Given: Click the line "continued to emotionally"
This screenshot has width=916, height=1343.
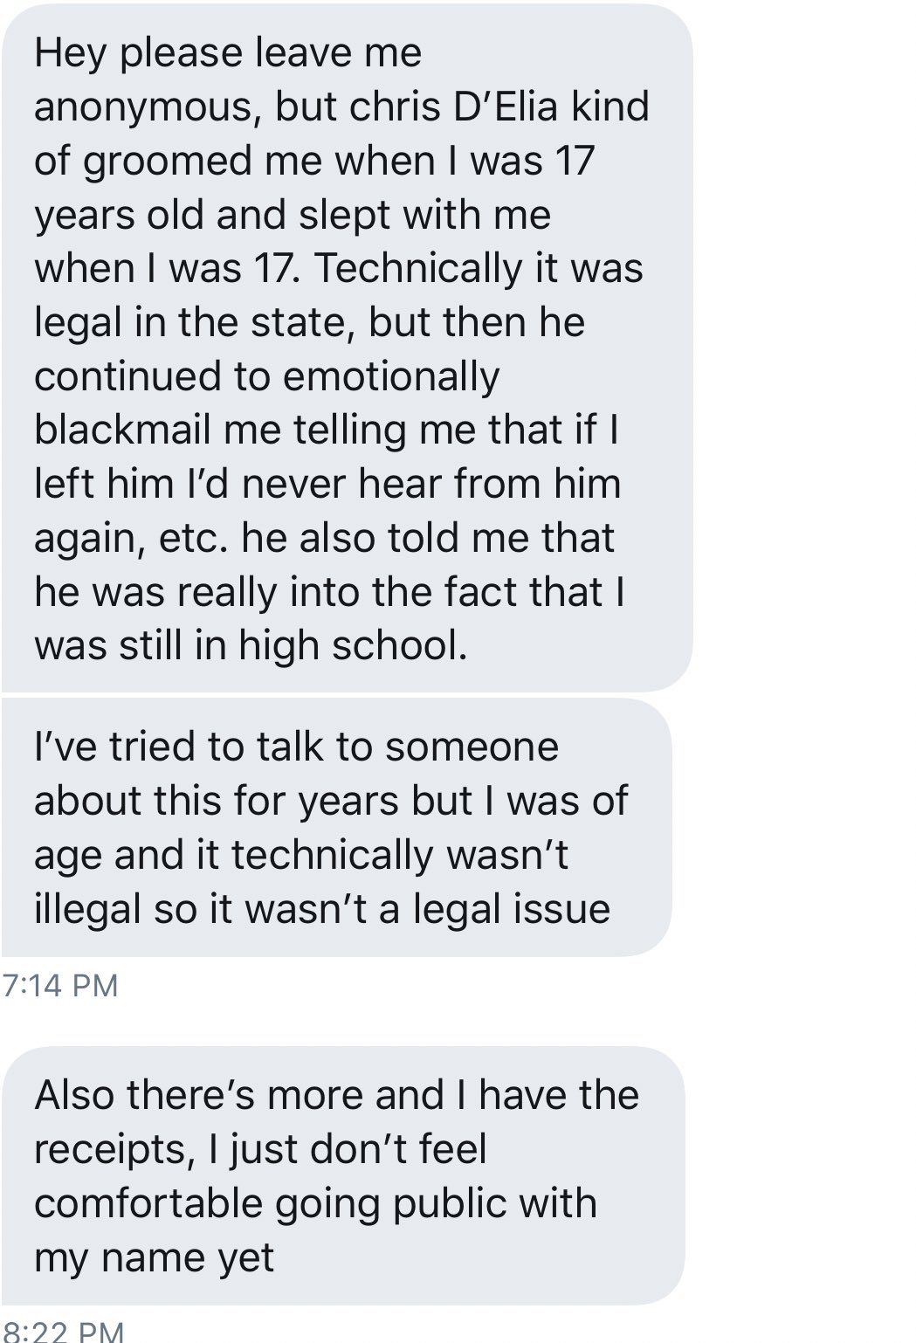Looking at the screenshot, I should pos(266,377).
